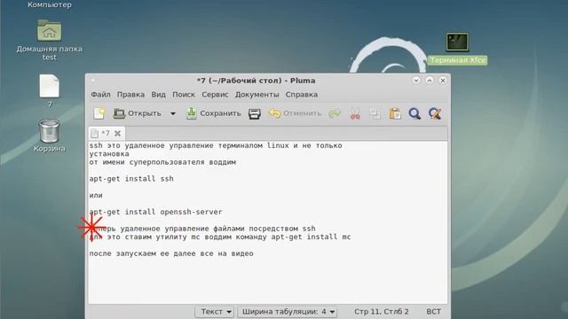Click the line ending 'apt-get install mc'

coord(220,237)
